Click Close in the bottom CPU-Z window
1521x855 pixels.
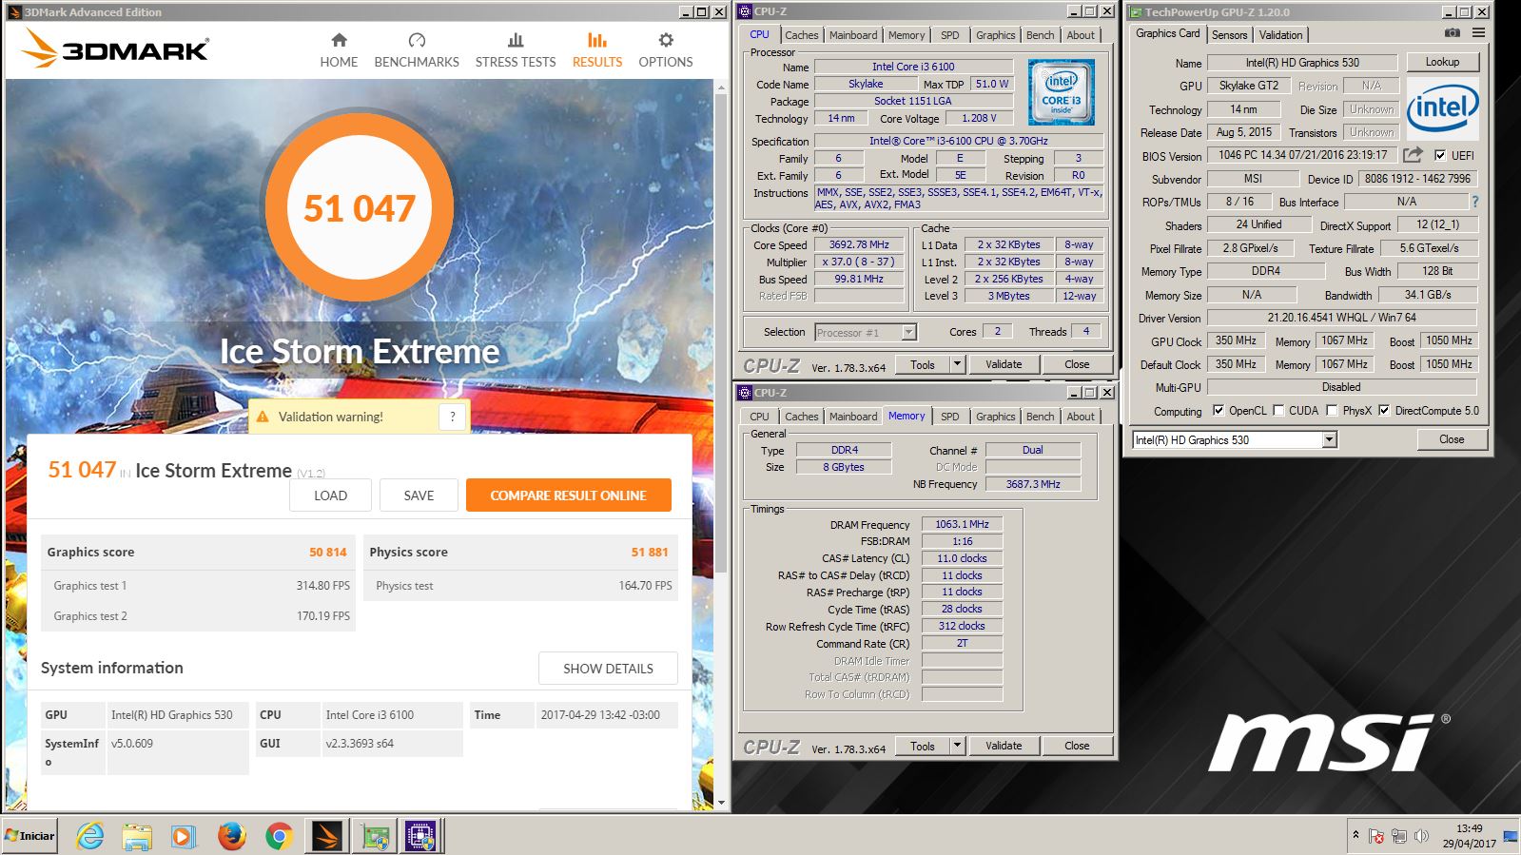tap(1077, 746)
